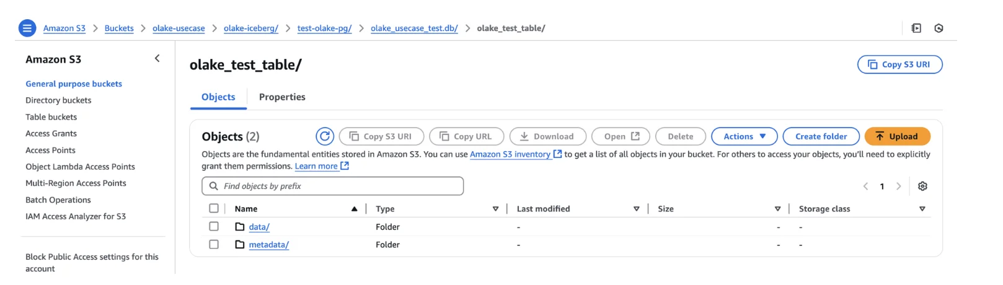1003x285 pixels.
Task: Check the metadata/ folder checkbox
Action: click(x=214, y=245)
